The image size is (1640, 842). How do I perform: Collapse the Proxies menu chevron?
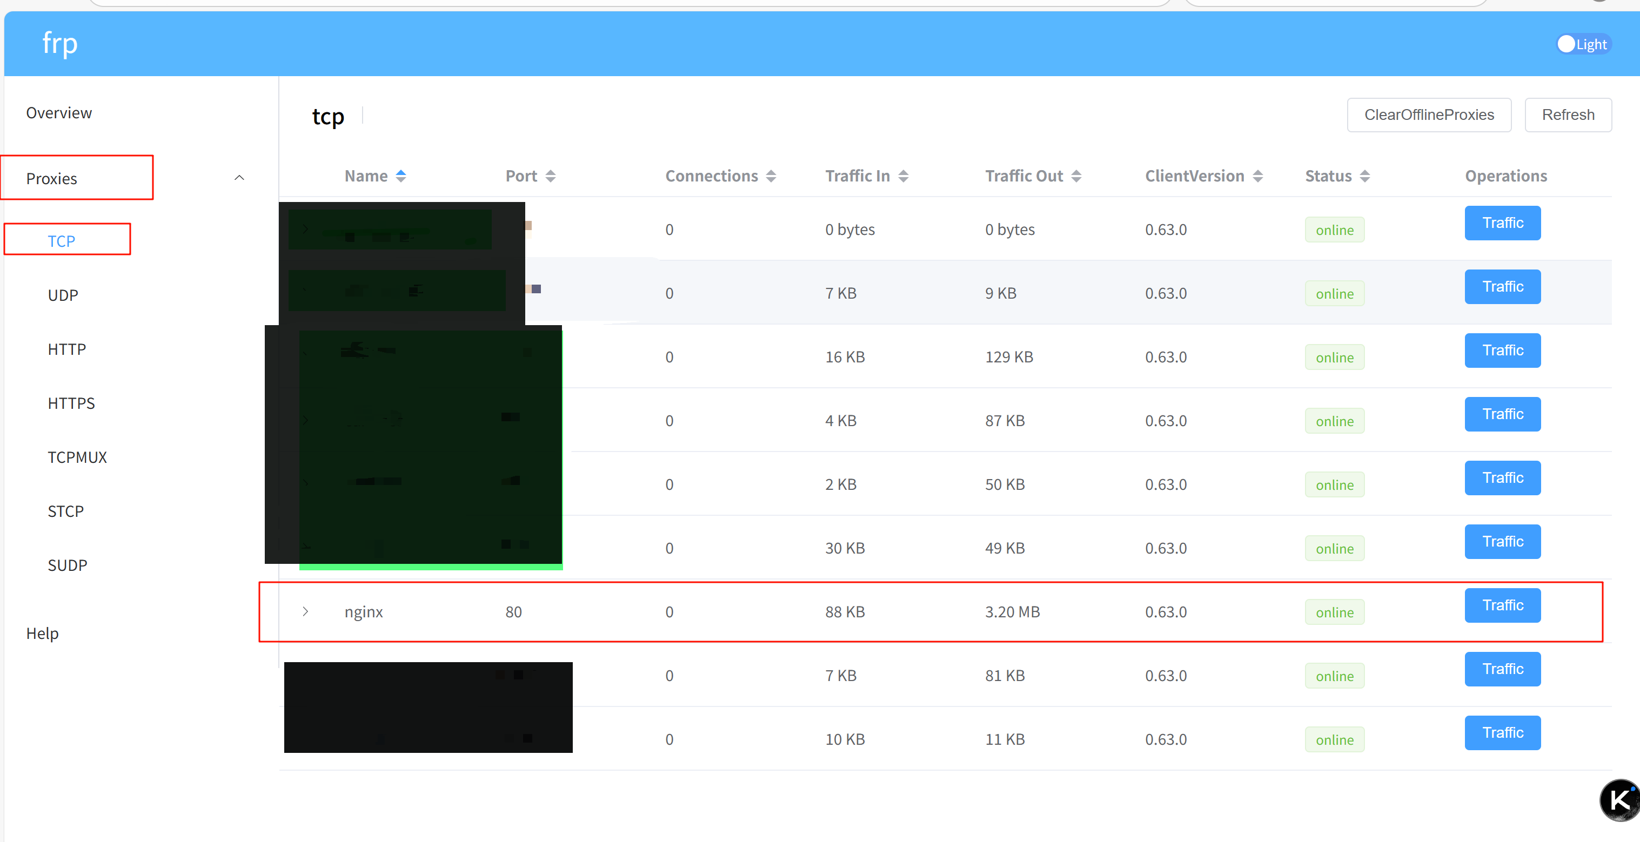[239, 178]
